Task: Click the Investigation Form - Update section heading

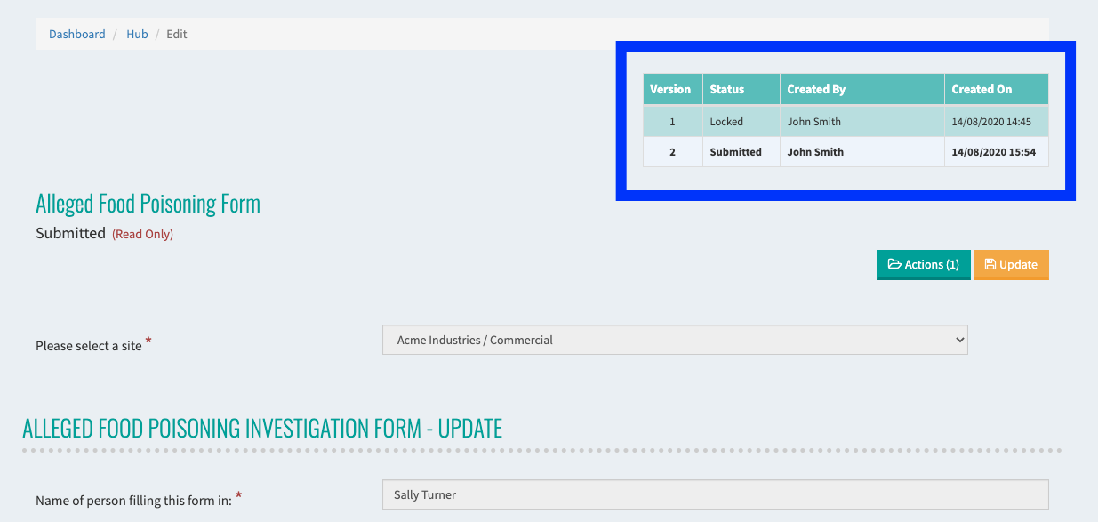Action: [262, 428]
